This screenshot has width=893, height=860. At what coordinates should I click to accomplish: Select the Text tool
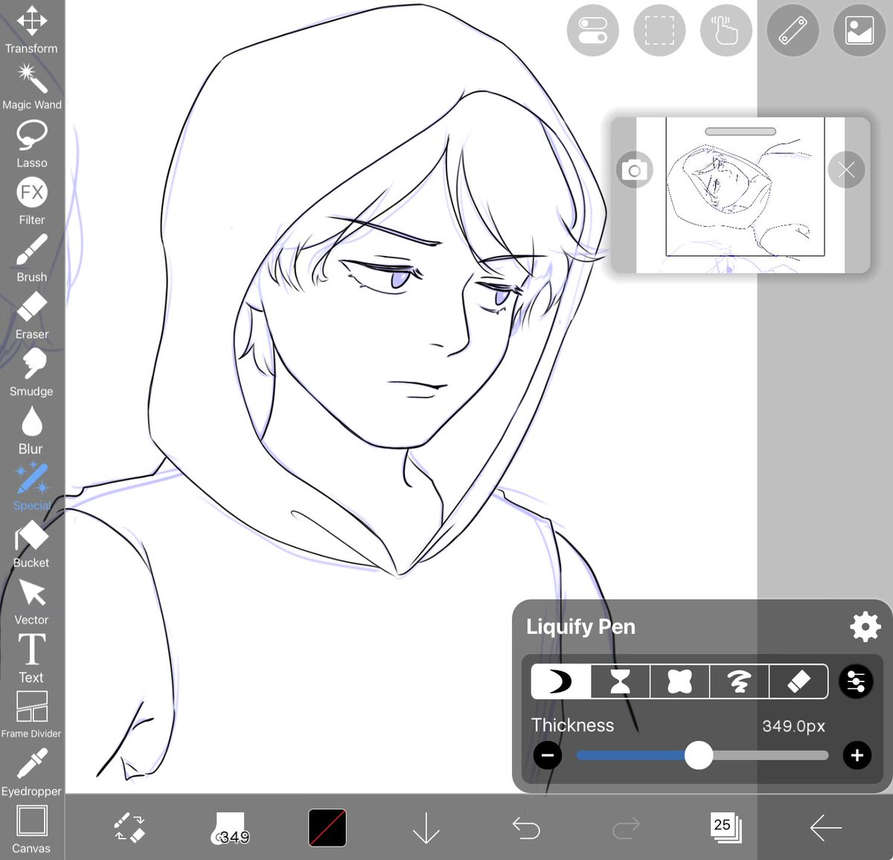pos(31,659)
